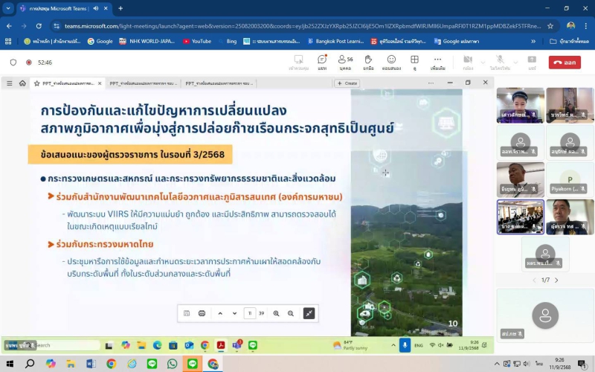Screen dimensions: 595x372
Task: Click the Chrome address bar URL
Action: pos(303,26)
